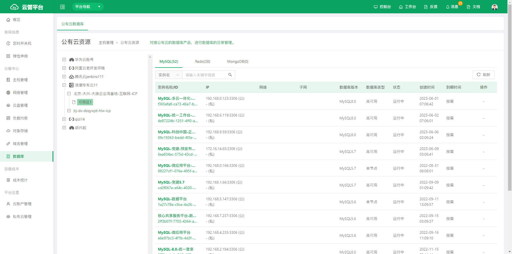Collapse the 北京-大兴 region tree node
512x254 pixels.
(x=69, y=94)
